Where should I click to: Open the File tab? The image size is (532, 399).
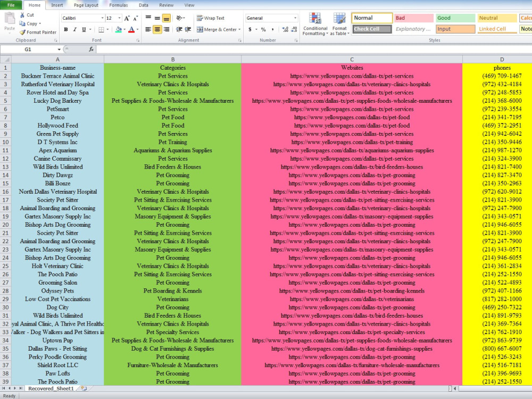click(11, 5)
